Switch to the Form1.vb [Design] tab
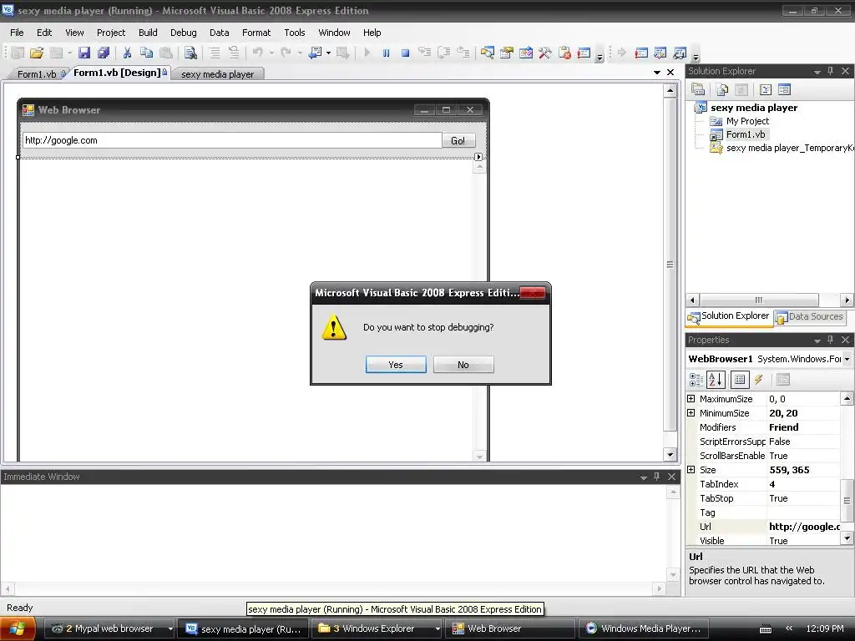The height and width of the screenshot is (641, 855). tap(119, 73)
